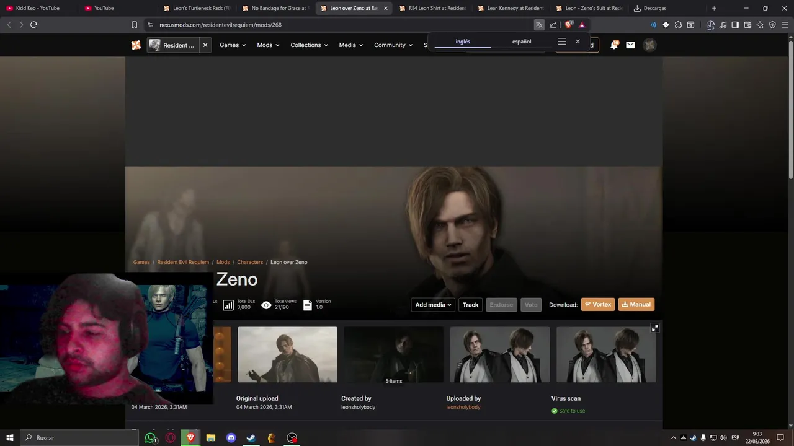Open the Brave VPN shield icon
This screenshot has height=446, width=794.
(x=772, y=25)
